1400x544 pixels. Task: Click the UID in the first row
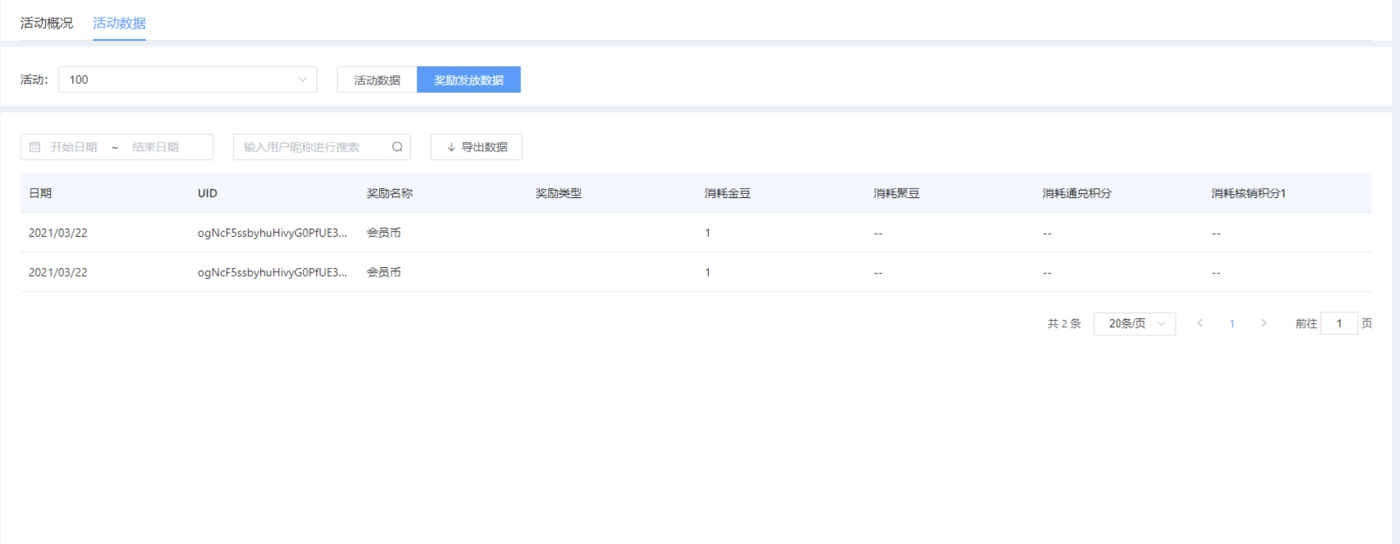(272, 233)
